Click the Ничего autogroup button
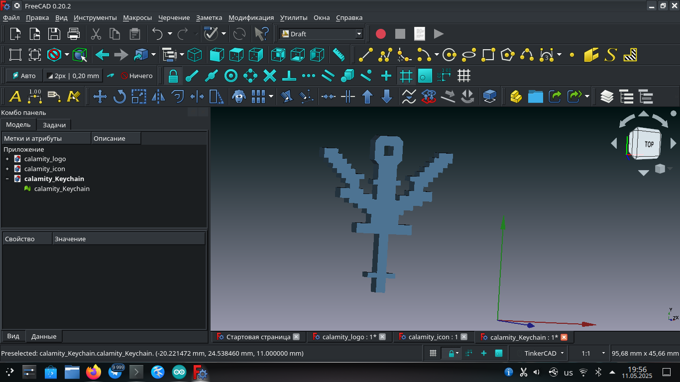 click(136, 76)
